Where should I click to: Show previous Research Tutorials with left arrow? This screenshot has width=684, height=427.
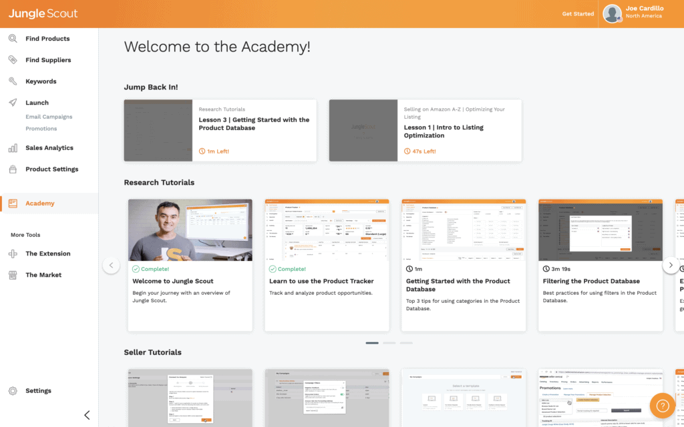click(x=112, y=265)
